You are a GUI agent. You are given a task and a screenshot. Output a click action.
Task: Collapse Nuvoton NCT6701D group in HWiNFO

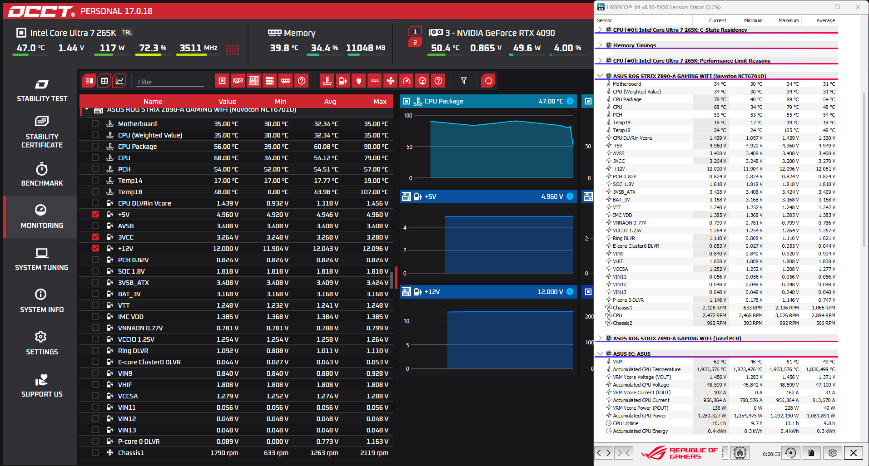pos(600,76)
